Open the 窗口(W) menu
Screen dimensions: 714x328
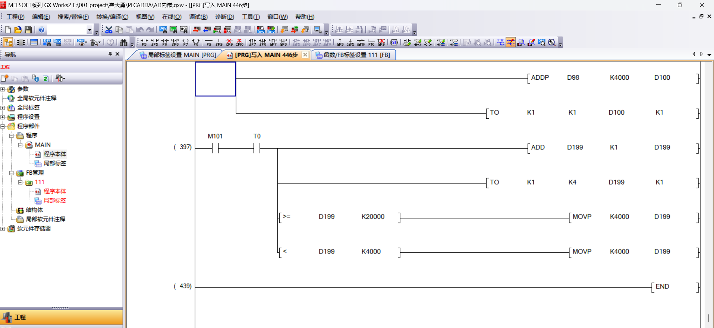tap(277, 17)
